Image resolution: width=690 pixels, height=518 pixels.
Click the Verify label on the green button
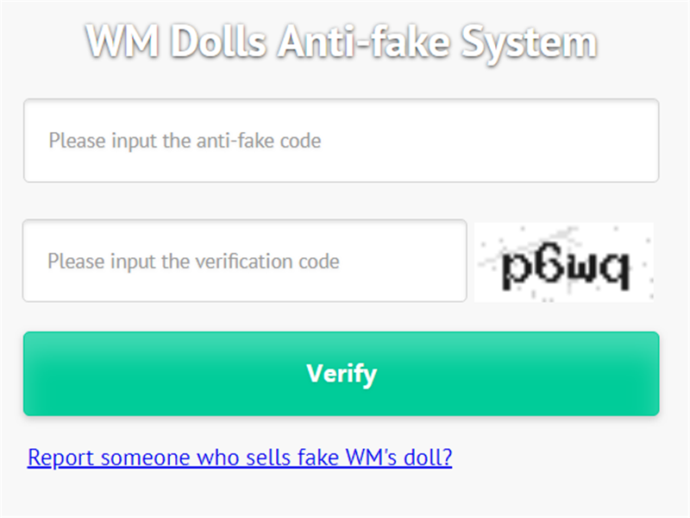(x=342, y=374)
